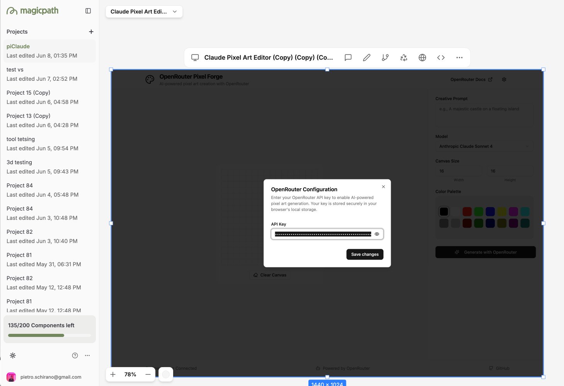The height and width of the screenshot is (386, 564).
Task: Click the branch fork icon
Action: point(385,58)
